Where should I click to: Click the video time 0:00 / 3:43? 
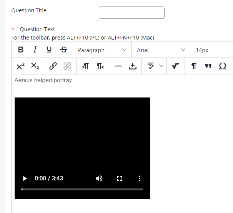49,178
